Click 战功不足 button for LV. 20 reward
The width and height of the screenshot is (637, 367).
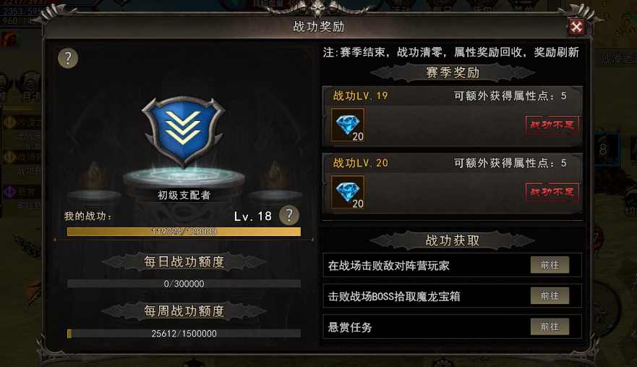pos(552,192)
